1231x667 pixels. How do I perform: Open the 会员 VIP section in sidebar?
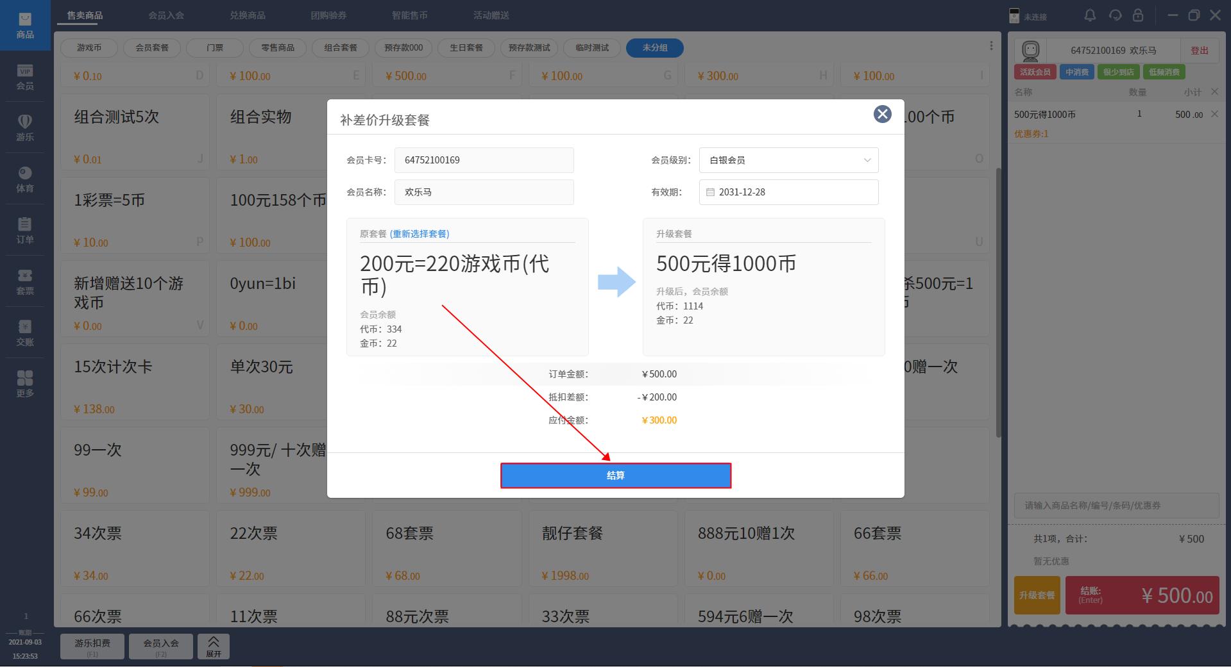tap(25, 77)
